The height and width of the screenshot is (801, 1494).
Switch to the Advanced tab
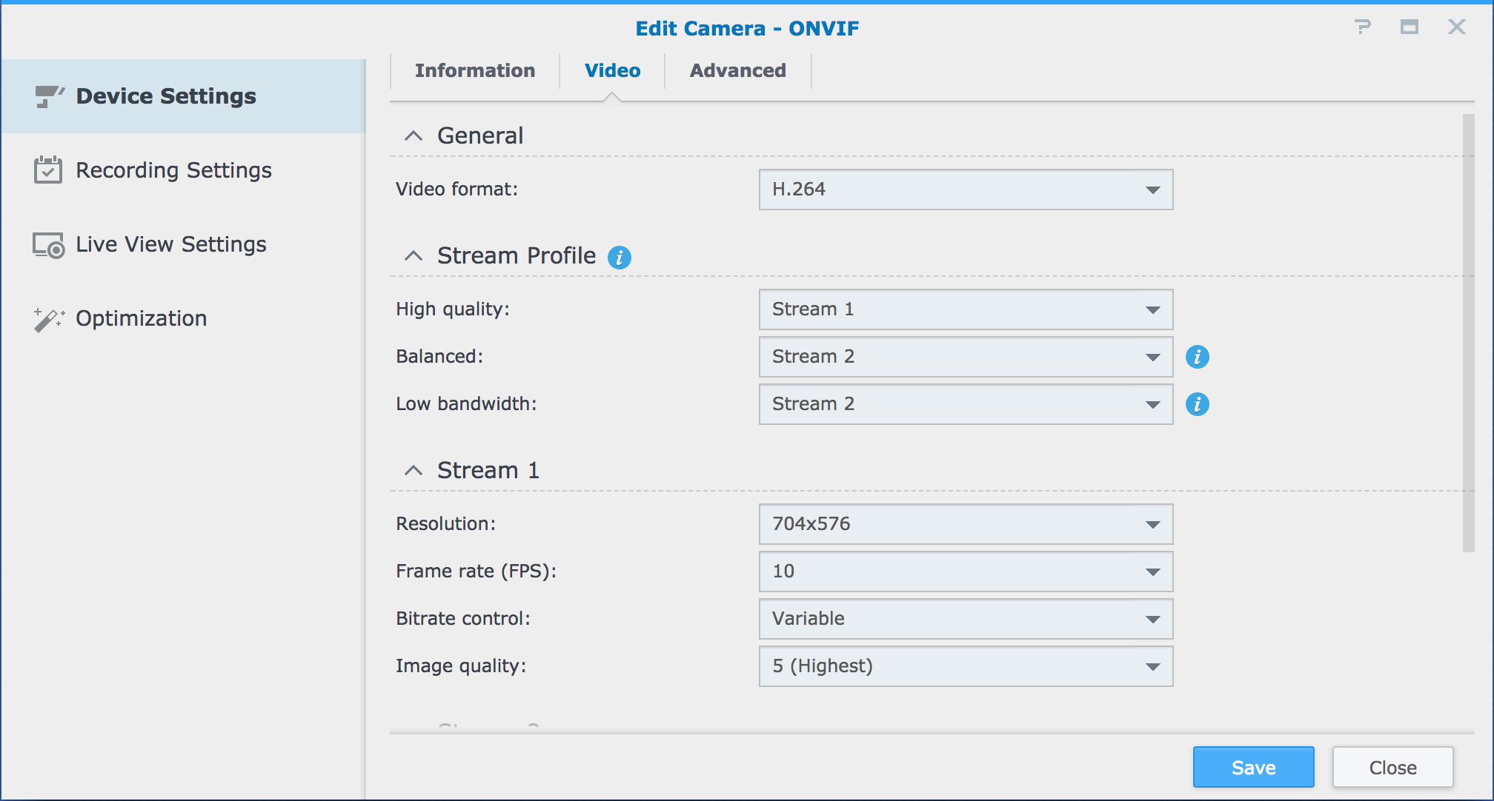[737, 71]
